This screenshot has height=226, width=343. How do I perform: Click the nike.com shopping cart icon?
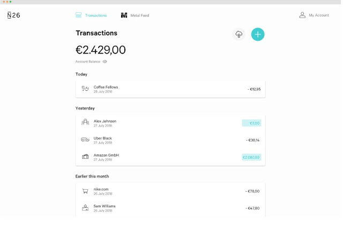coord(85,191)
